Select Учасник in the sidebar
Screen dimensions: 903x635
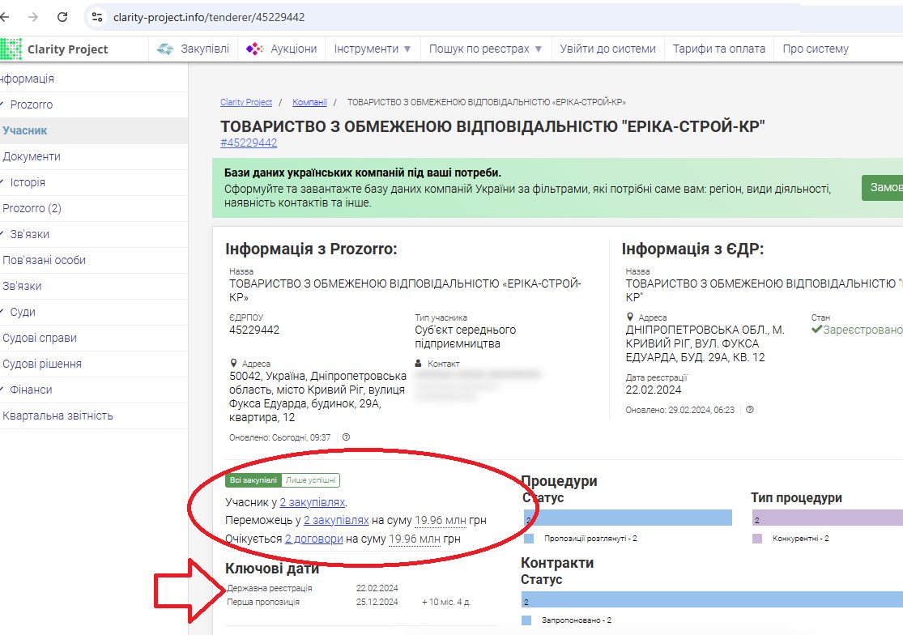click(94, 130)
